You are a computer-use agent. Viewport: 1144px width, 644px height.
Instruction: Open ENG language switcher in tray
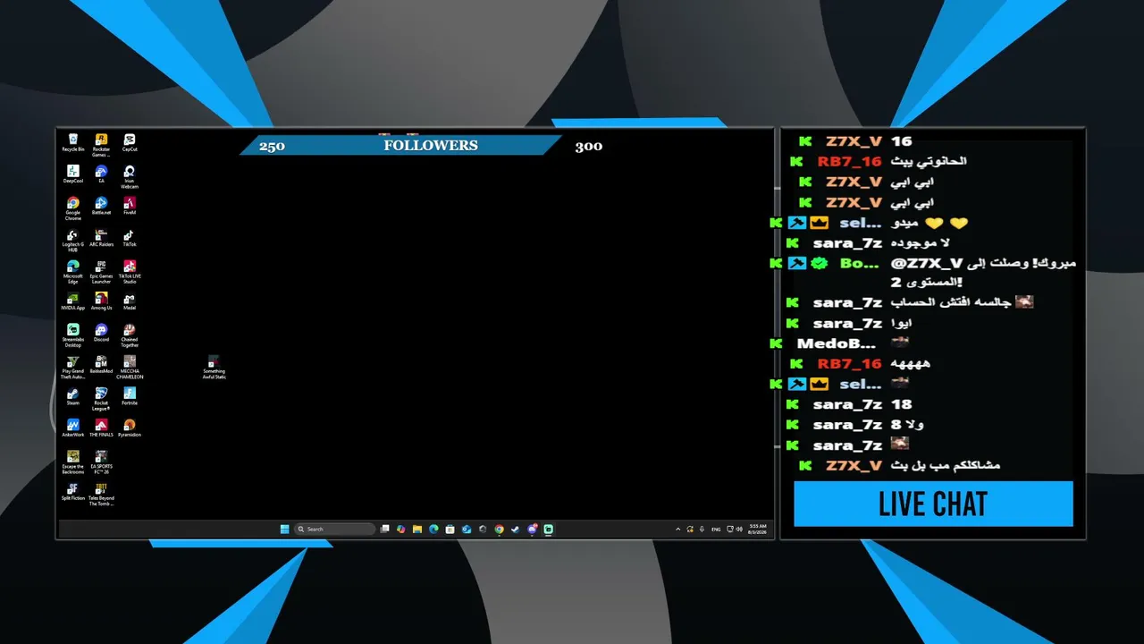(716, 530)
